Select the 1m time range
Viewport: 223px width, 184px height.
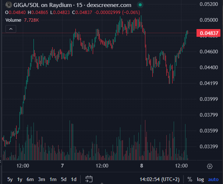coord(53,179)
